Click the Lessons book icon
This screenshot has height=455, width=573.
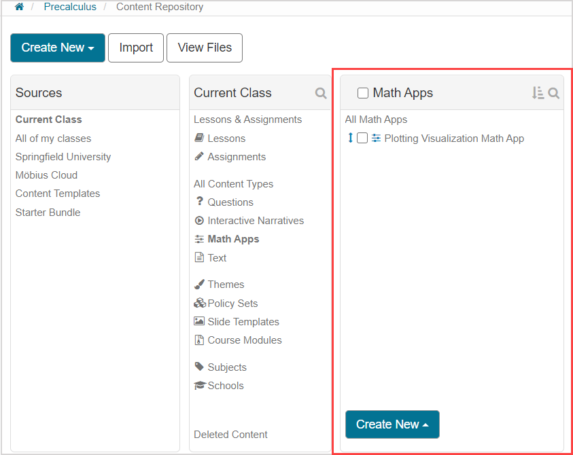click(x=199, y=138)
